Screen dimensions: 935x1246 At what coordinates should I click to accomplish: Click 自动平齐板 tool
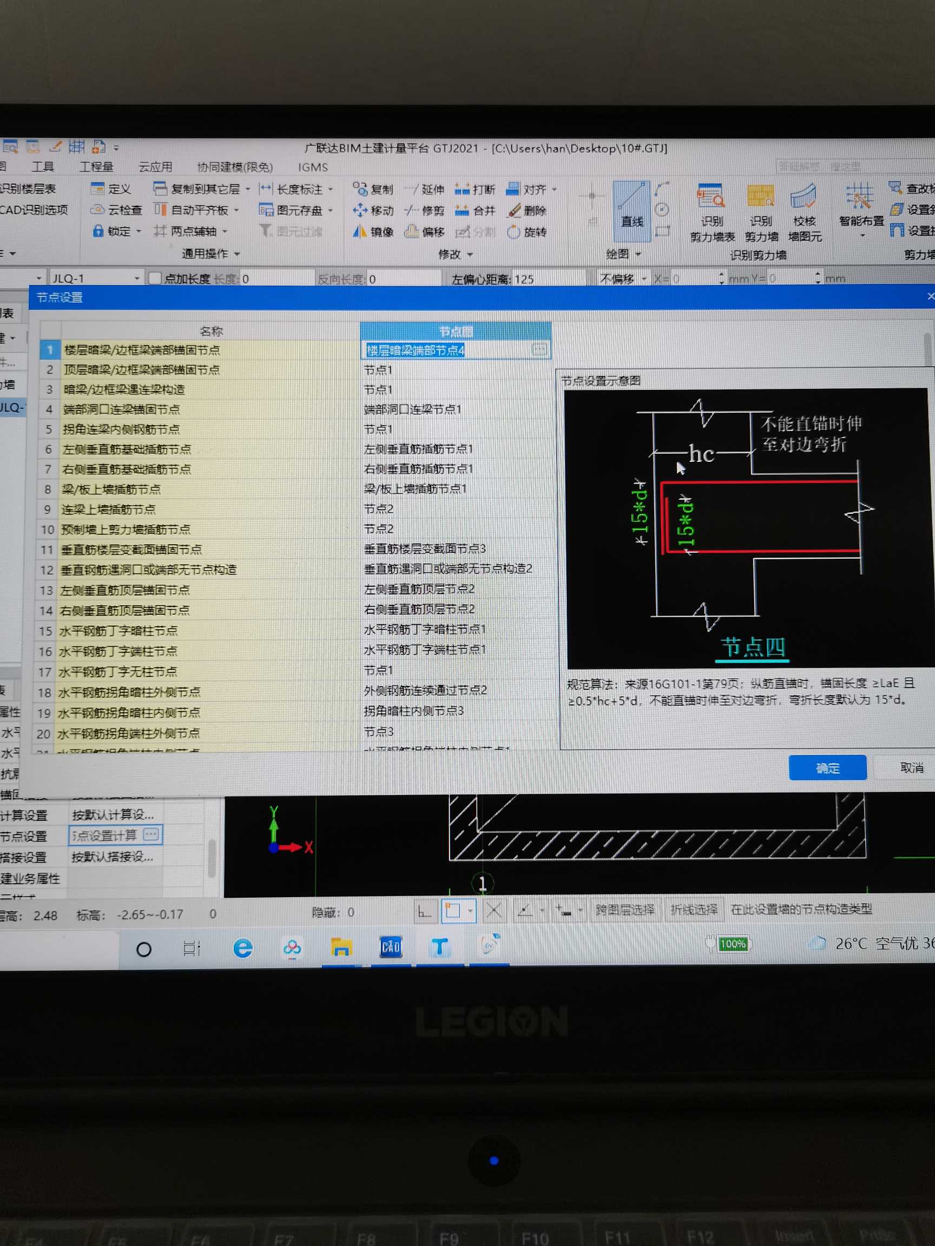(192, 210)
